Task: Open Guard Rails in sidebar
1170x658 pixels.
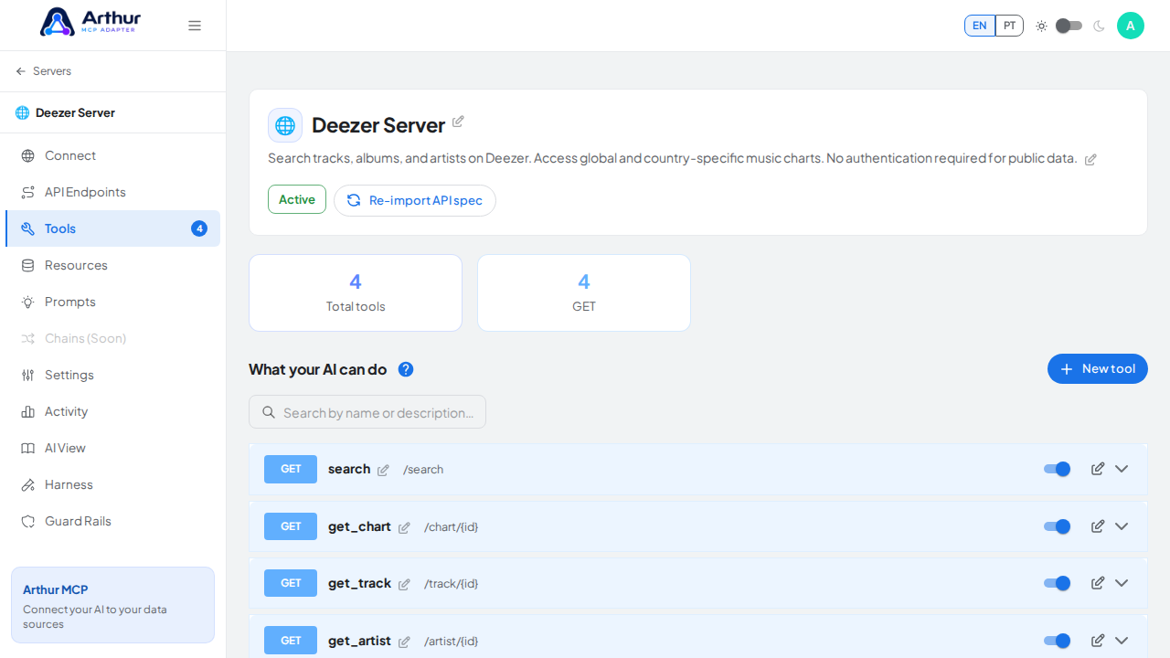Action: 112,521
